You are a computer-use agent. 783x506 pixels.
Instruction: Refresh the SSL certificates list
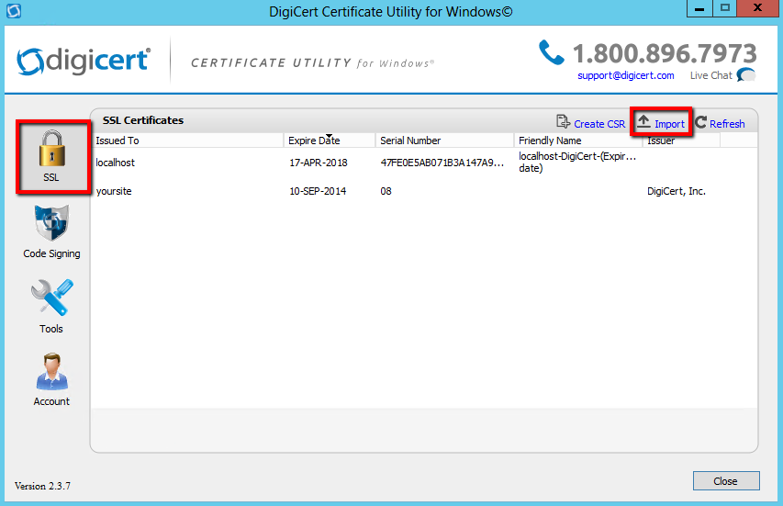point(720,123)
